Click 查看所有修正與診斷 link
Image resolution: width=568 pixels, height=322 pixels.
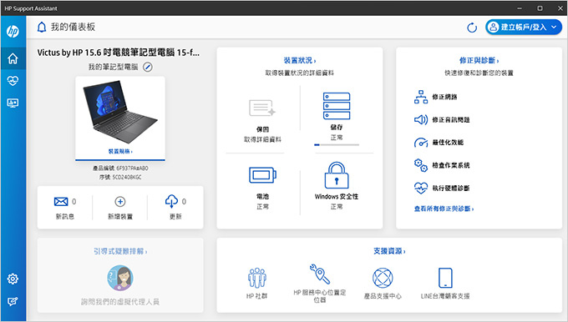tap(444, 209)
